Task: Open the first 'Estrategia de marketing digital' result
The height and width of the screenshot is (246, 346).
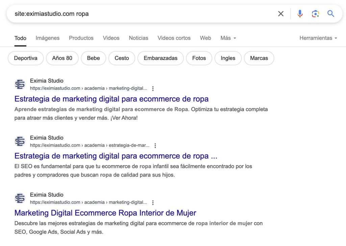Action: [x=112, y=99]
